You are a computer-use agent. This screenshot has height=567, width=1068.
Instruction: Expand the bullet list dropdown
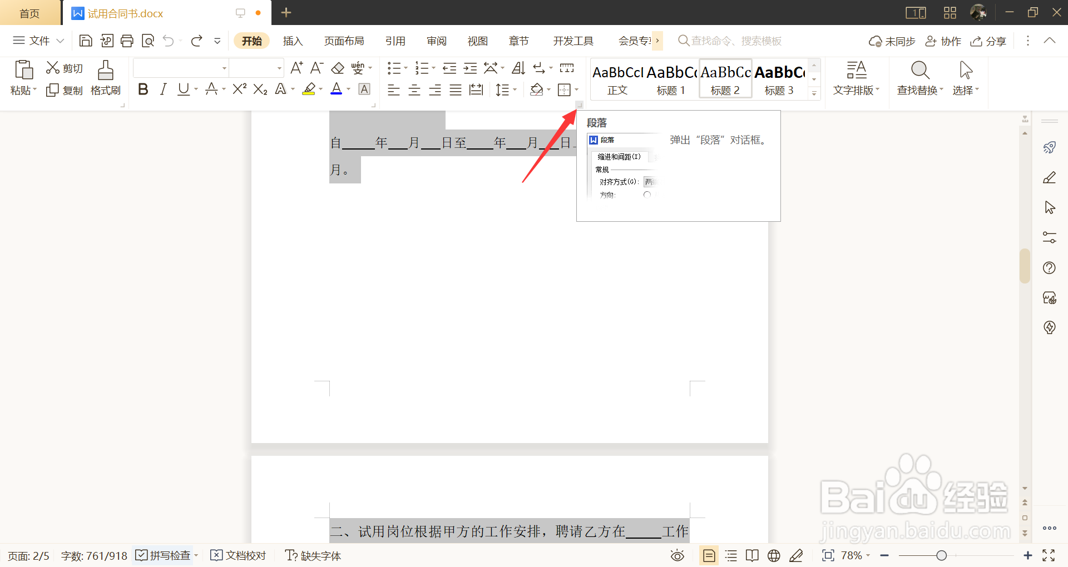coord(406,68)
